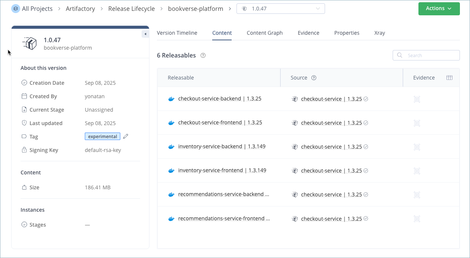Screen dimensions: 470x258
Task: Click the Docker icon beside inventory-service-frontend
Action: (171, 170)
